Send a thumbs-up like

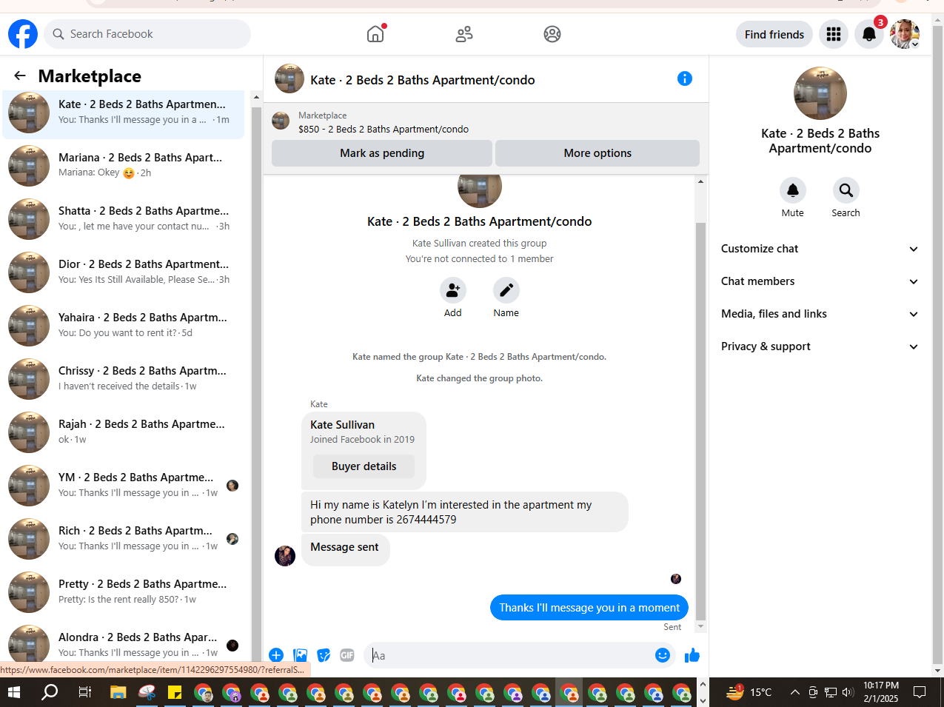point(692,655)
